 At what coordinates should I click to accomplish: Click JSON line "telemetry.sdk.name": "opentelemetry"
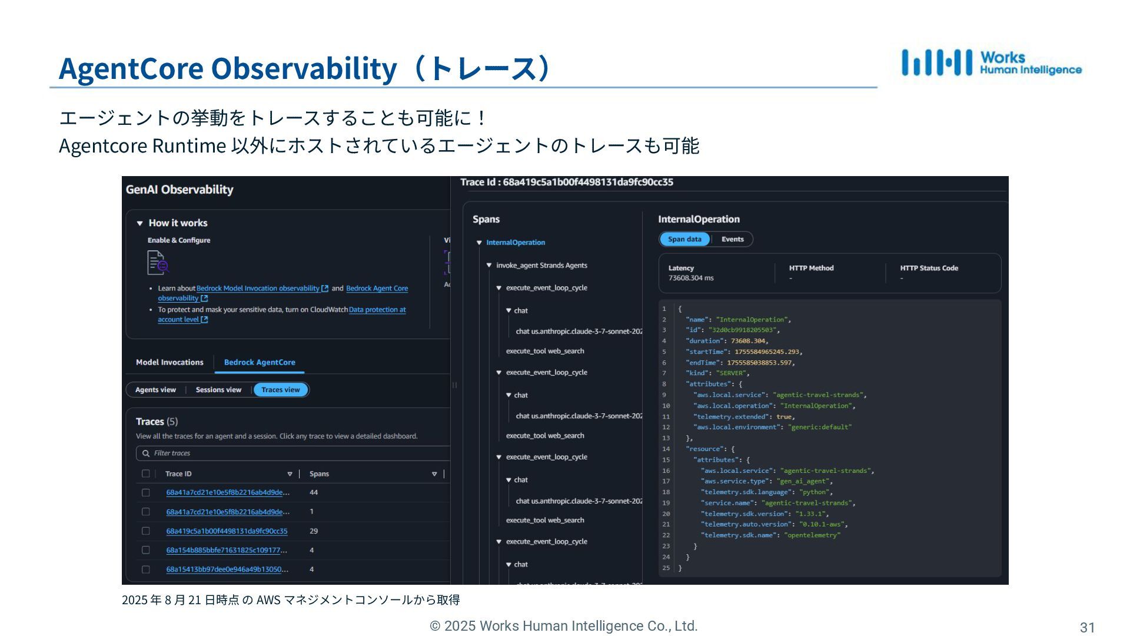point(770,535)
